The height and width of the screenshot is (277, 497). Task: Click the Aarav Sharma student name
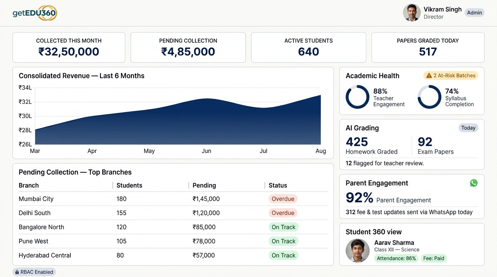tap(394, 242)
